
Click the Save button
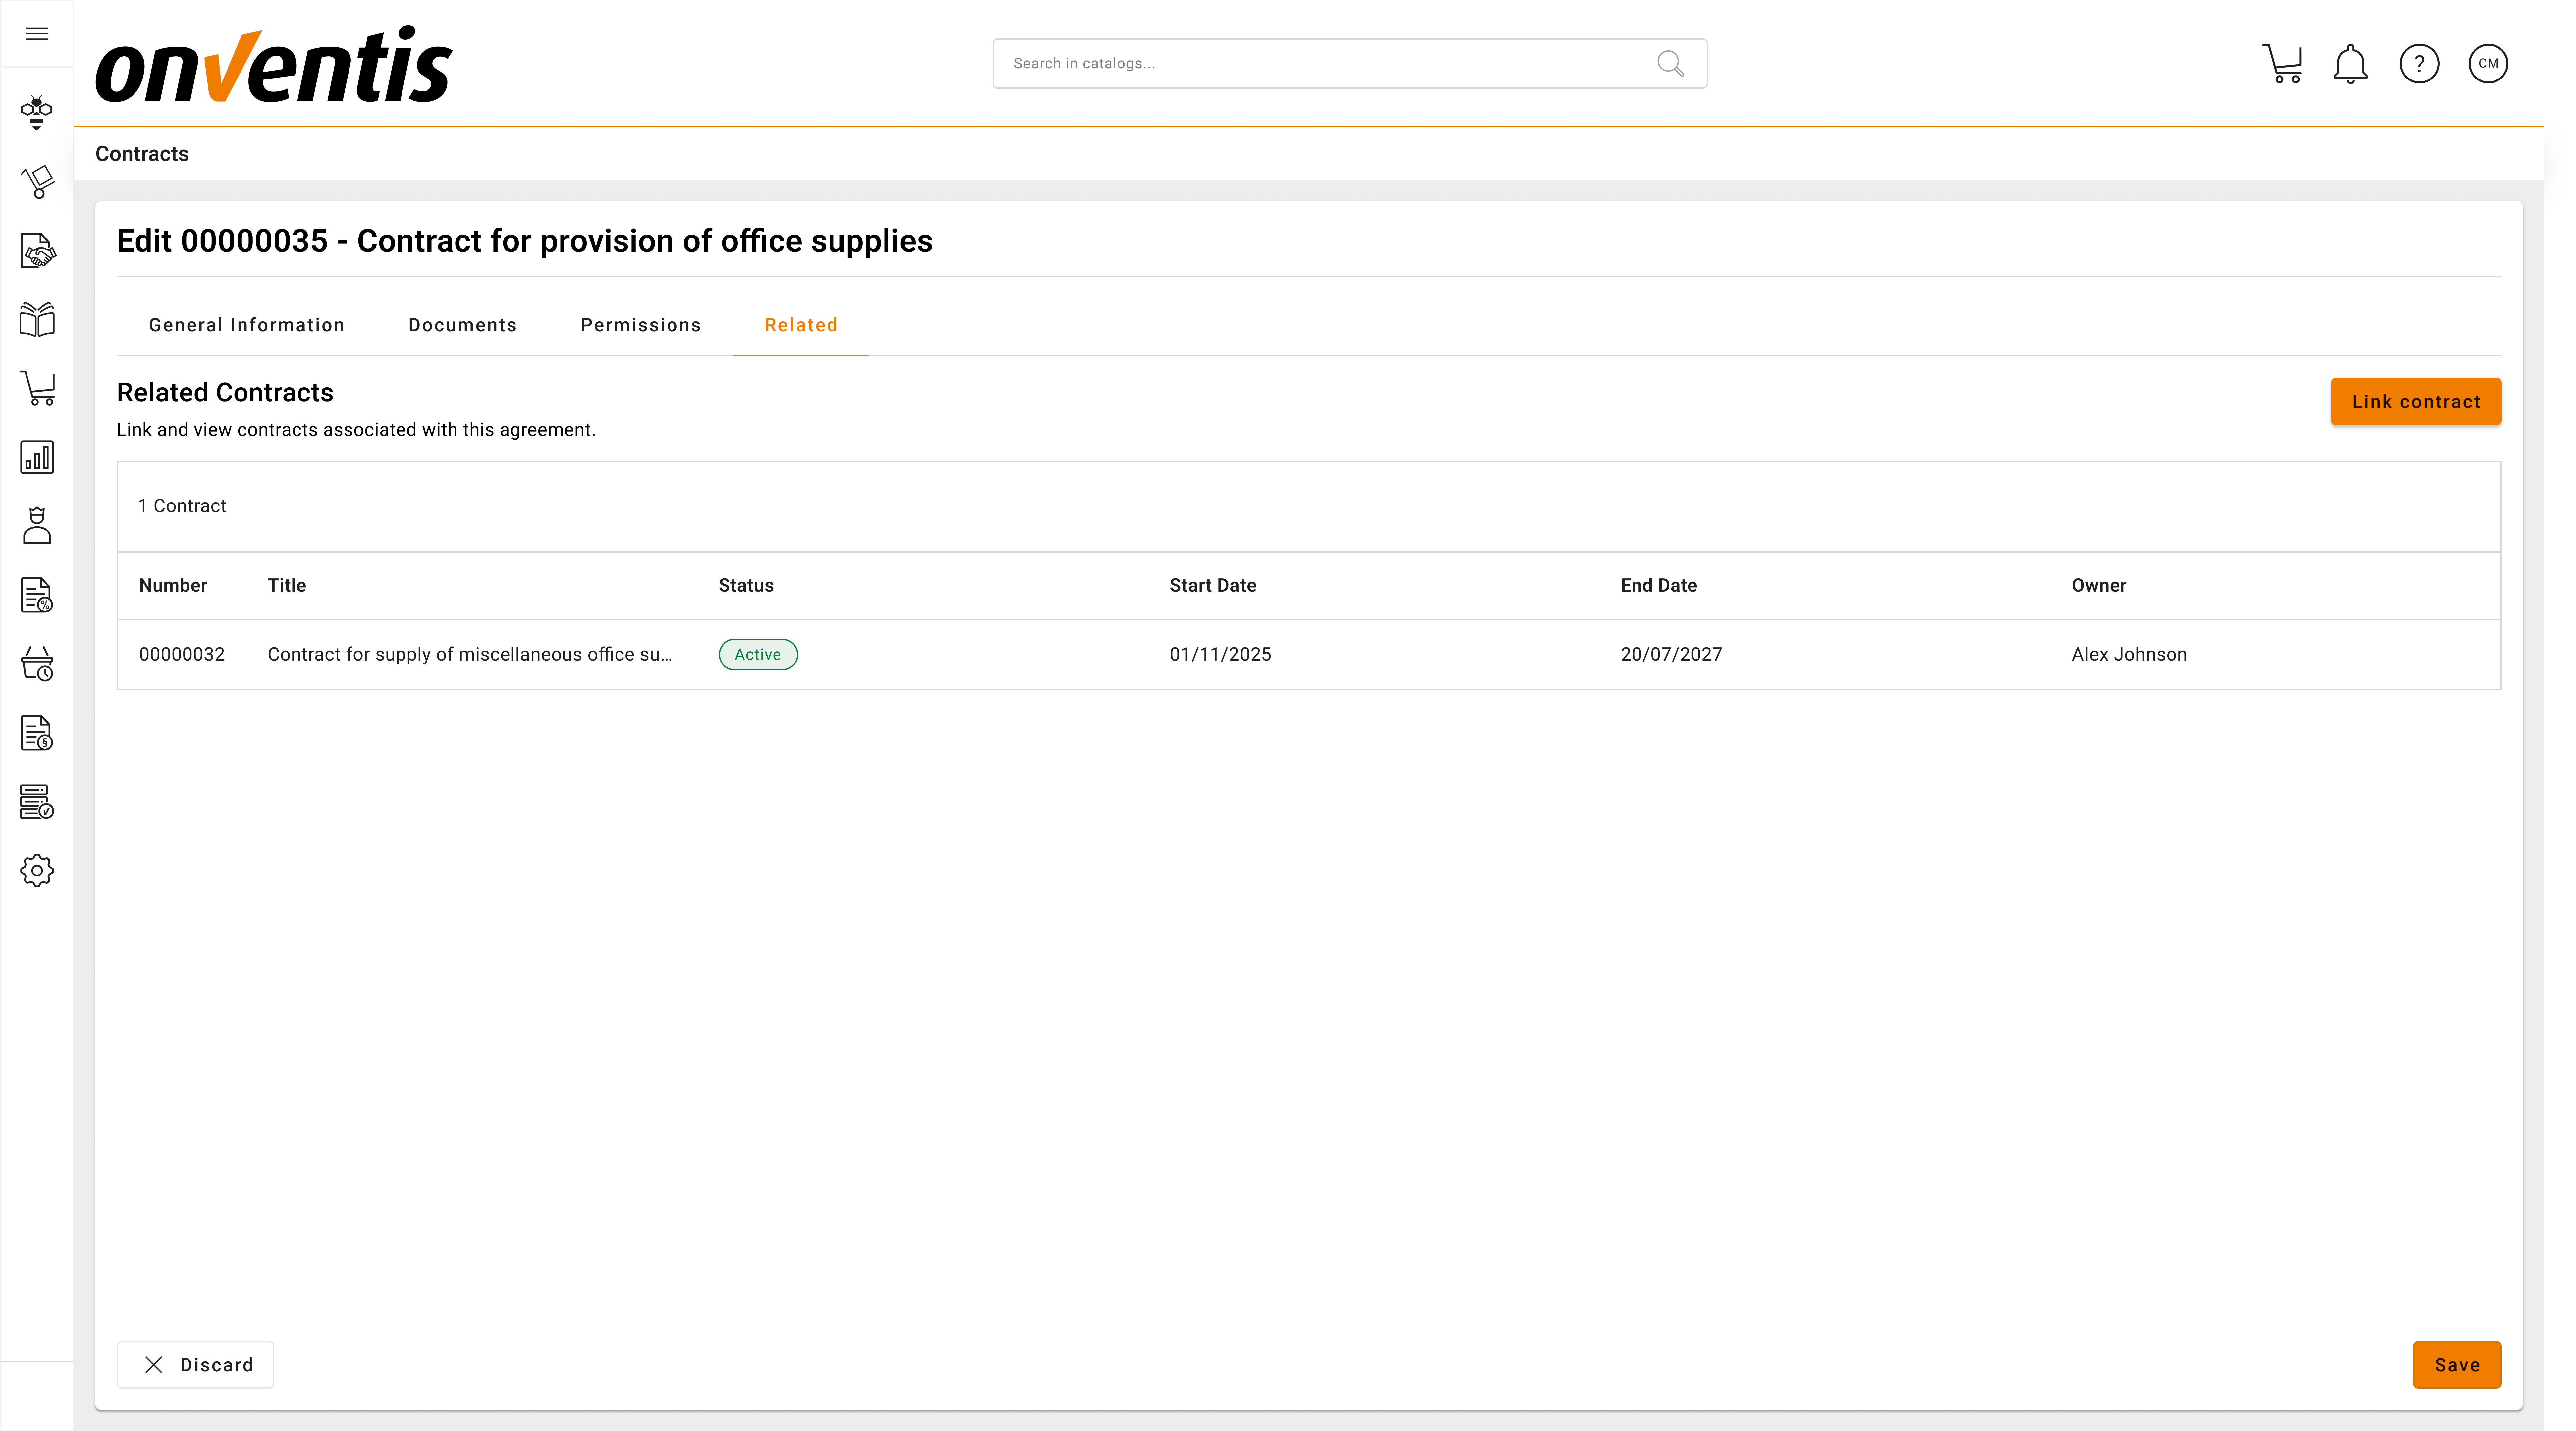click(2456, 1365)
